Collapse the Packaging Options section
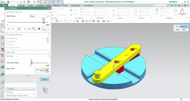Screen dimensions: 190x101 tap(49, 34)
